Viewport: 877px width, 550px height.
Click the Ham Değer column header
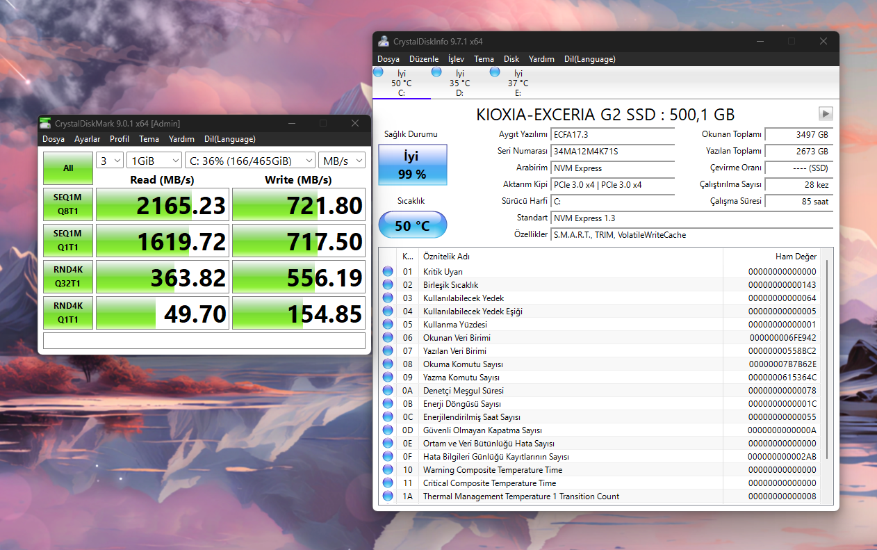pyautogui.click(x=771, y=257)
